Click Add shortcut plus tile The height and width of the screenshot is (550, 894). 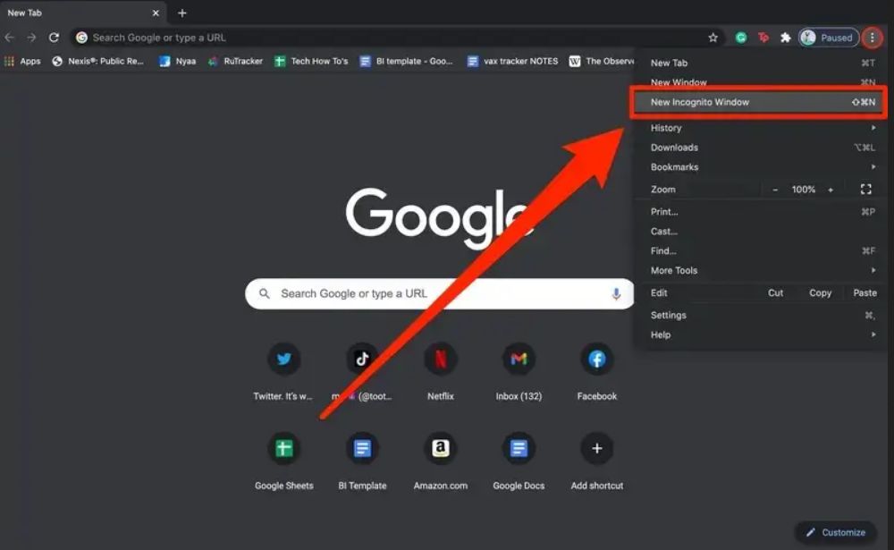[596, 461]
